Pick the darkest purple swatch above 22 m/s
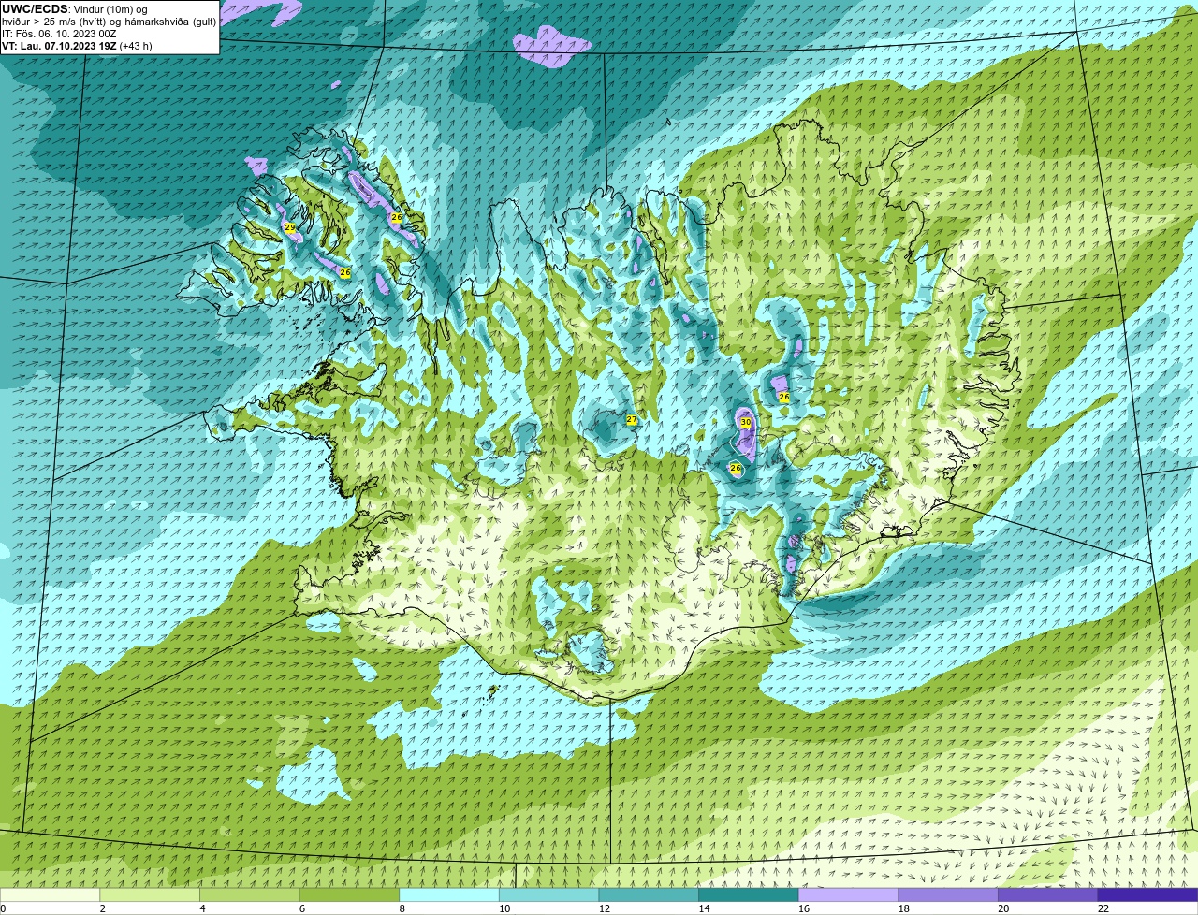 point(1147,894)
